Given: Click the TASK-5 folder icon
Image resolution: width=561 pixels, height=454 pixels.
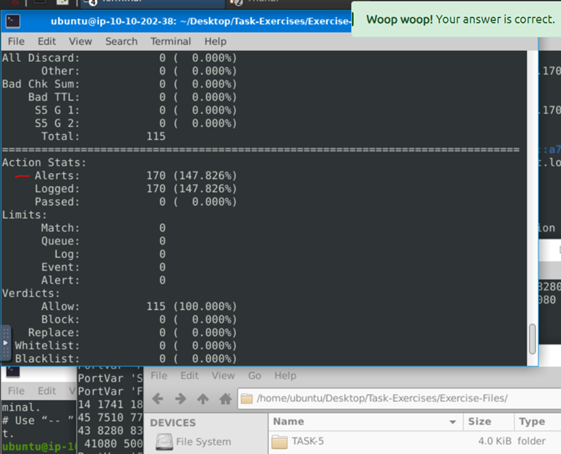Looking at the screenshot, I should (x=280, y=442).
